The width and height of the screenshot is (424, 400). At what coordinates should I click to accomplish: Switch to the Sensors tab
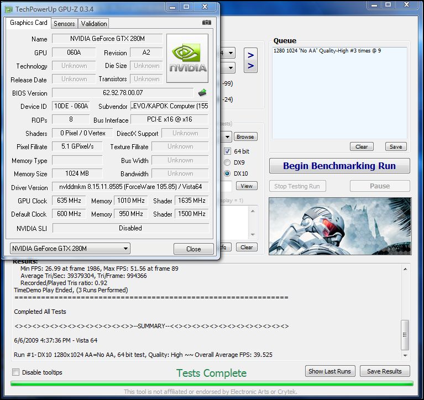coord(64,24)
